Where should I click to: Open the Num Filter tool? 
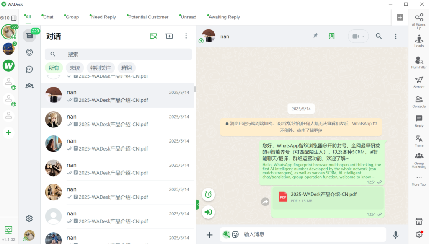419,62
